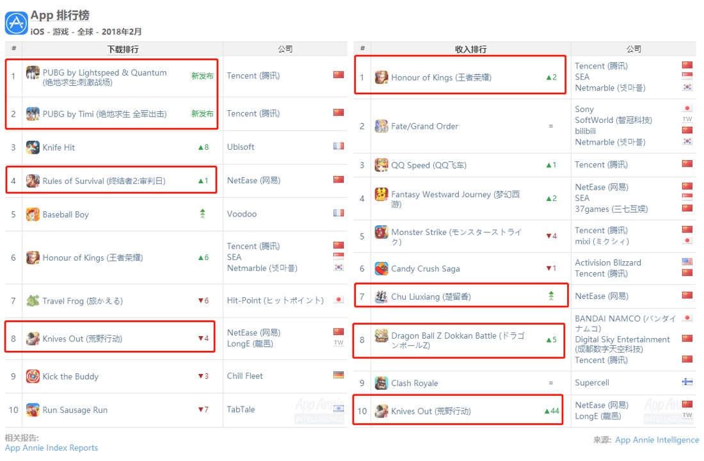Click the 'TabTale' company text
Image resolution: width=704 pixels, height=461 pixels.
point(241,409)
